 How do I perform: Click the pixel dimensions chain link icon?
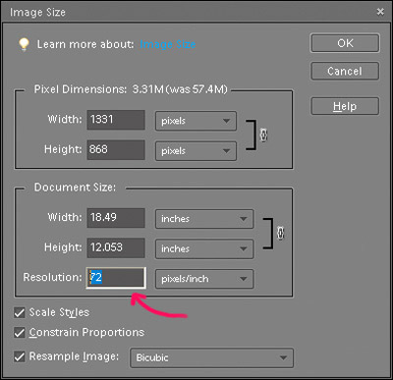pyautogui.click(x=263, y=135)
